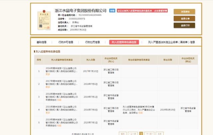Go to 首页 in pagination

123,133
